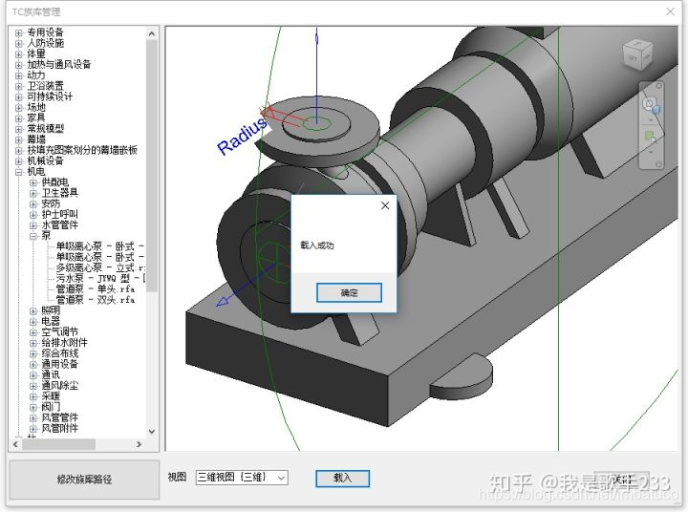Select 通风除尘 subcategory
The height and width of the screenshot is (512, 688).
tap(59, 386)
